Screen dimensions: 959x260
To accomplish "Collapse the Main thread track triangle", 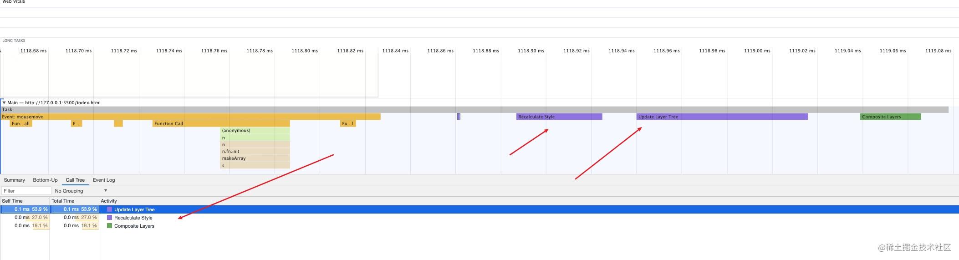I will tap(4, 102).
